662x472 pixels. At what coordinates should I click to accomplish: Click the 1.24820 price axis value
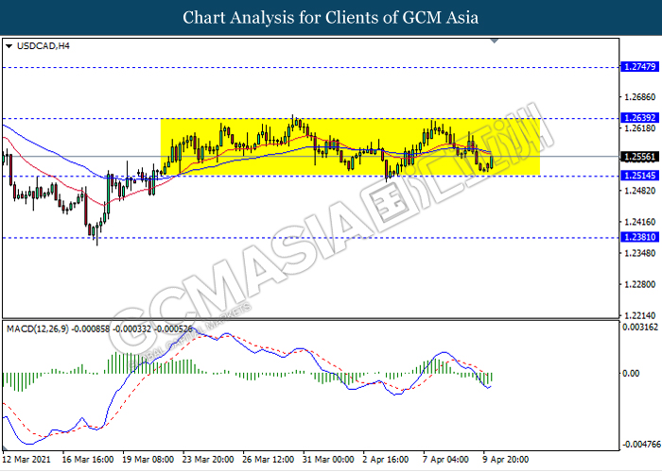tap(639, 191)
